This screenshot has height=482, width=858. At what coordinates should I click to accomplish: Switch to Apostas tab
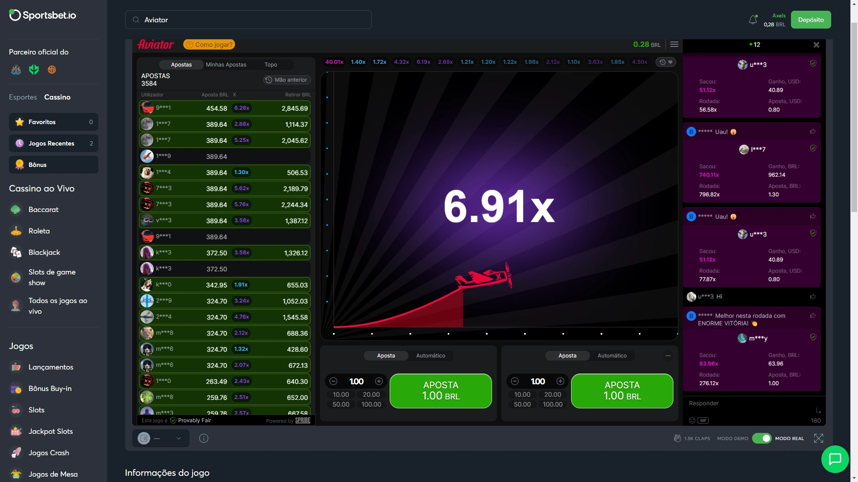click(x=181, y=65)
